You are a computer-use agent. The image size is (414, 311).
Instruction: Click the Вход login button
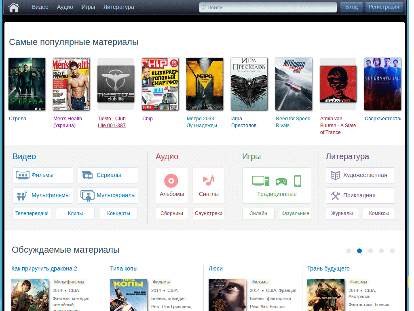click(351, 7)
